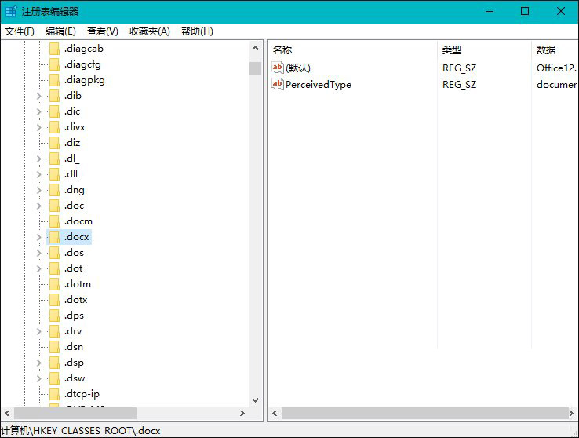Open the 文件(F) menu
This screenshot has height=438, width=579.
tap(20, 31)
